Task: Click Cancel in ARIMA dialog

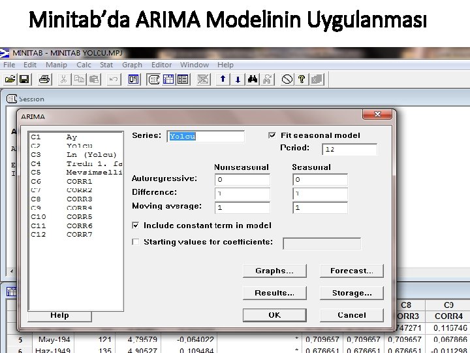Action: [352, 315]
